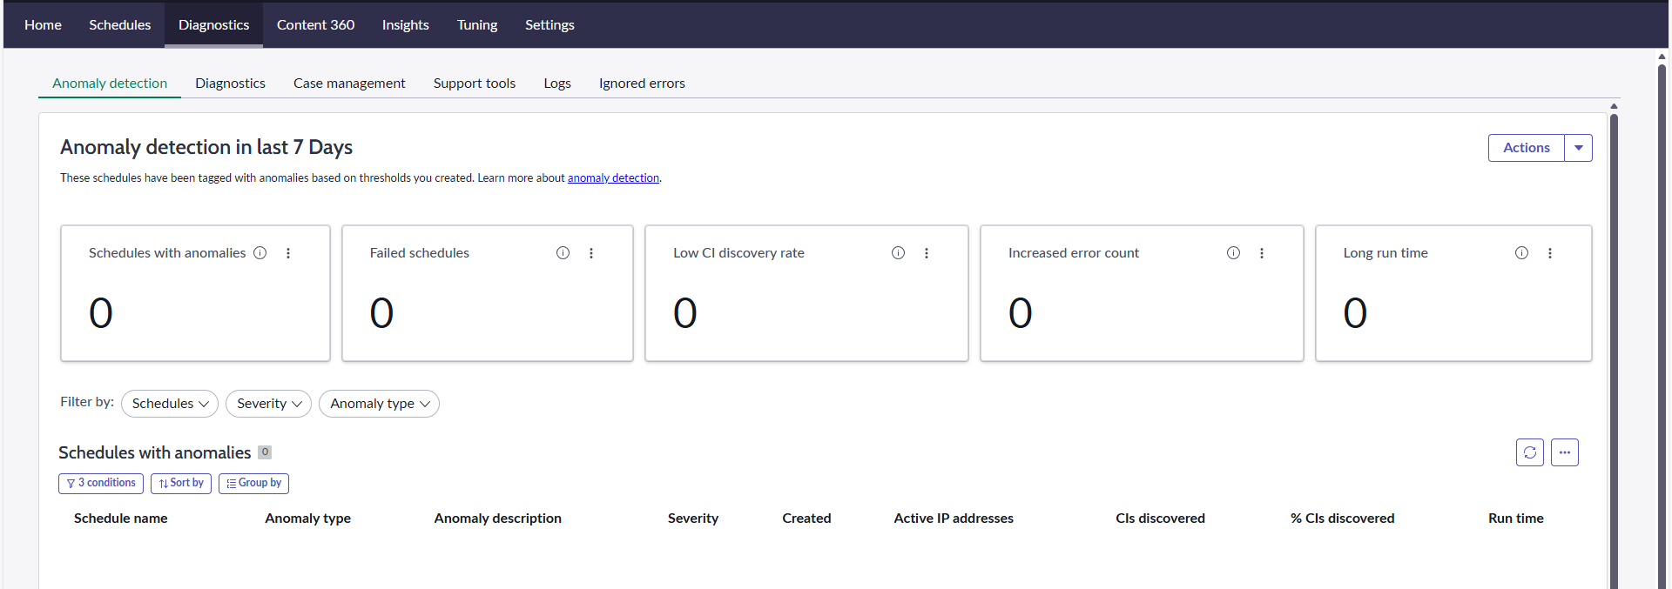Switch to the Logs tab
The height and width of the screenshot is (589, 1672).
(557, 84)
